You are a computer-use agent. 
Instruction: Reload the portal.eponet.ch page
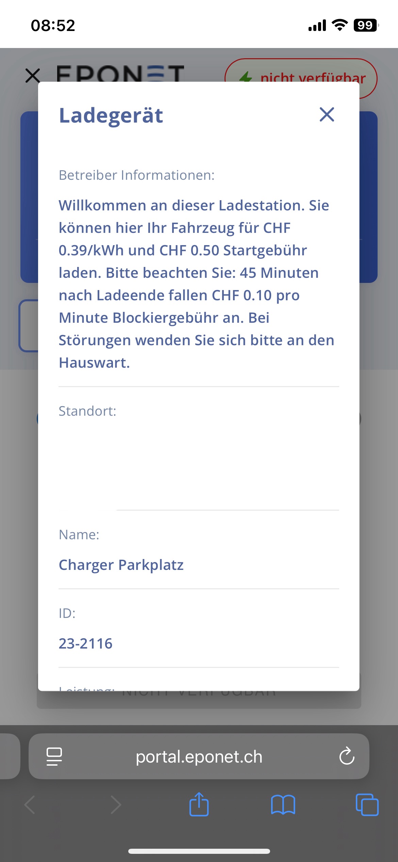click(347, 756)
